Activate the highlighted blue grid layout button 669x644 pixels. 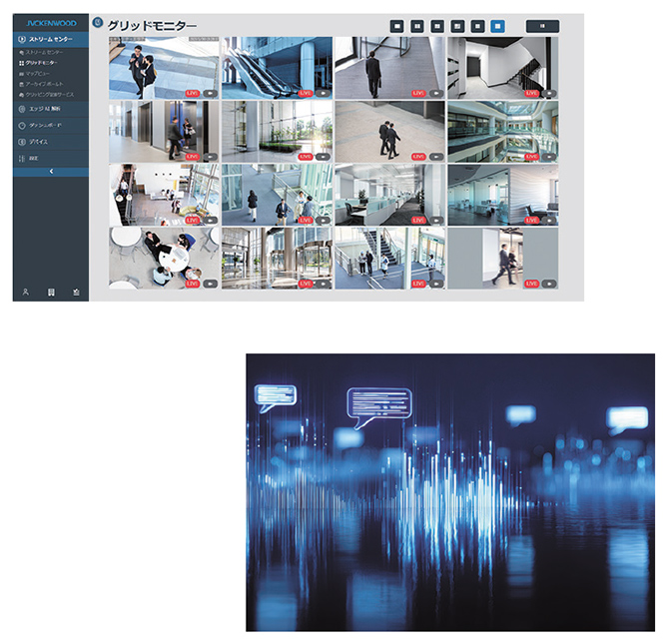[498, 25]
